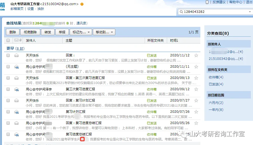Star the 2020/05/26 复习进度总结汇报 reply

(196, 123)
